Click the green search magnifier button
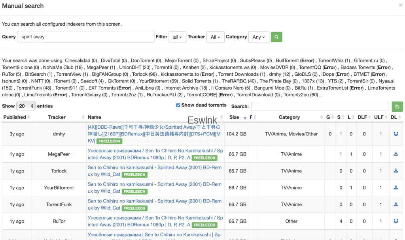 tap(276, 37)
